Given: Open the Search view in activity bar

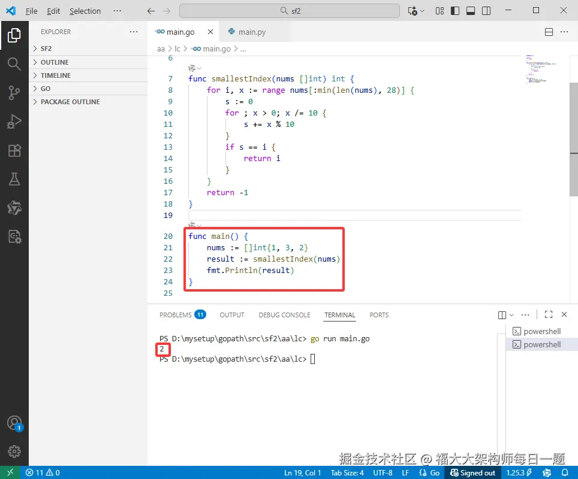Looking at the screenshot, I should pos(14,63).
